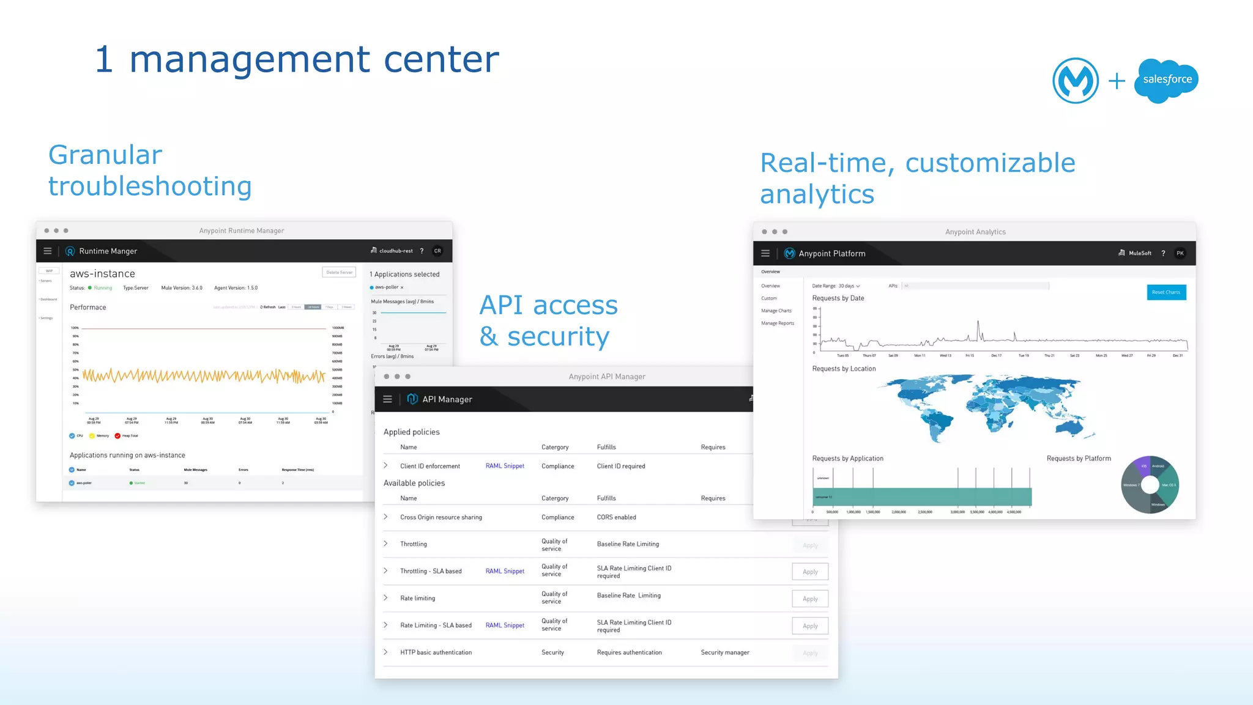Apply the Throttling policy
This screenshot has height=705, width=1253.
pyautogui.click(x=810, y=545)
